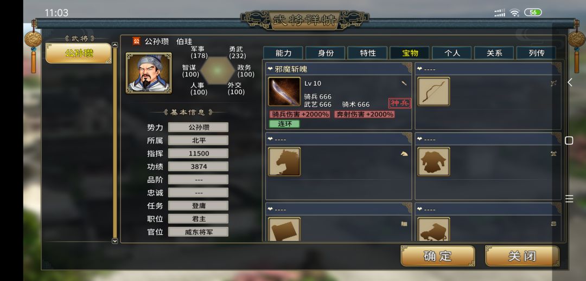Screen dimensions: 586x281
Task: Select the empty armor equipment slot
Action: pyautogui.click(x=434, y=162)
